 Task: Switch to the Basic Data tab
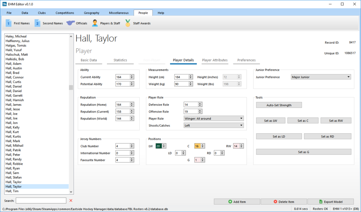coord(88,60)
